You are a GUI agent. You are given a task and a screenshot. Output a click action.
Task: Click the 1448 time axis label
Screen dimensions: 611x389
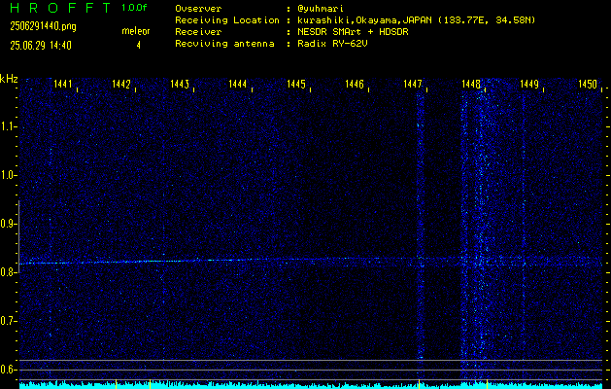[x=471, y=84]
